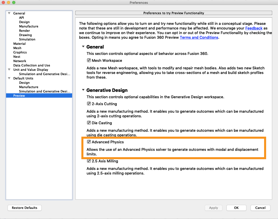
Task: Open the Terms and Conditions link
Action: click(199, 37)
